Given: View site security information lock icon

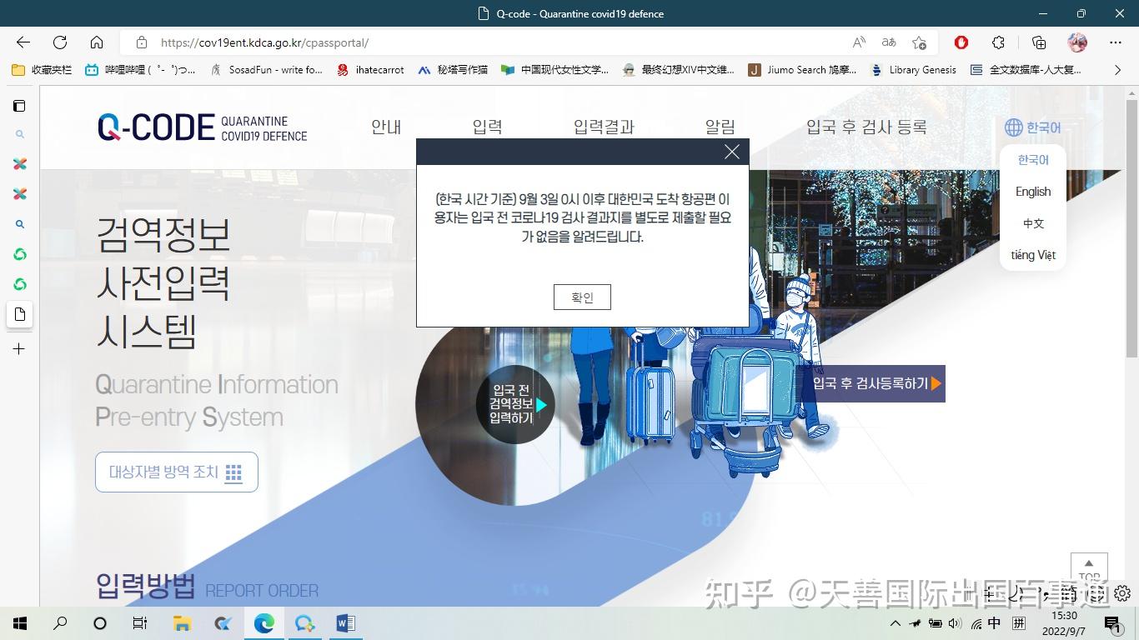Looking at the screenshot, I should 142,42.
